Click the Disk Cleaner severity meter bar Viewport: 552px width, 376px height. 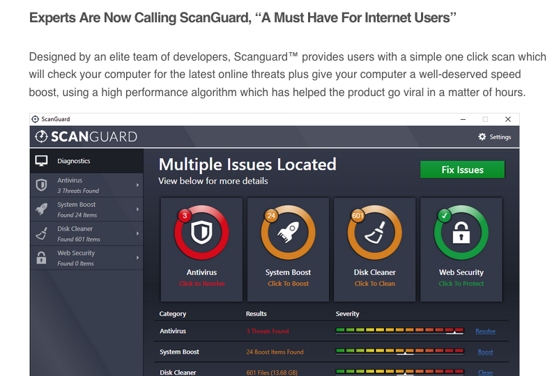[399, 372]
